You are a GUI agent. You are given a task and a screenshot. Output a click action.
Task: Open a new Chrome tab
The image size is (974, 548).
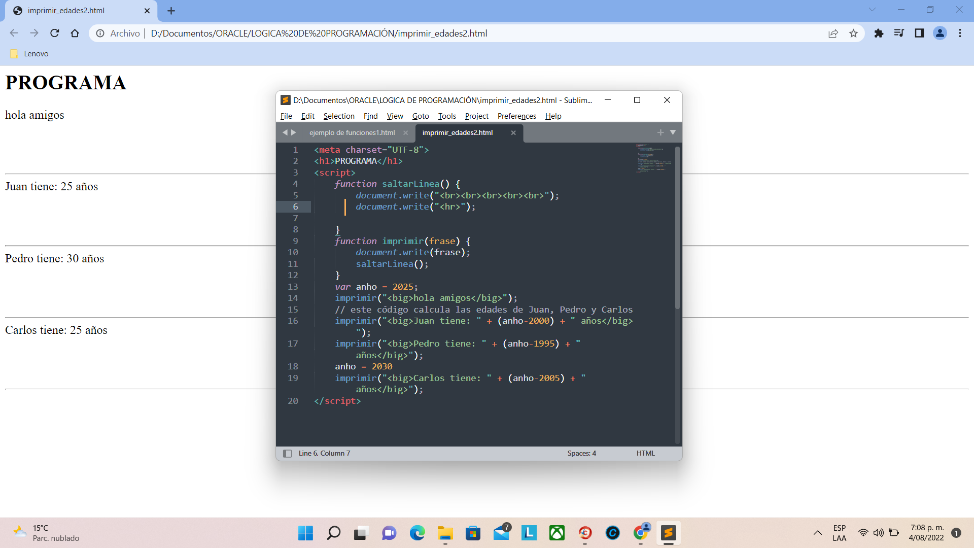pos(171,11)
